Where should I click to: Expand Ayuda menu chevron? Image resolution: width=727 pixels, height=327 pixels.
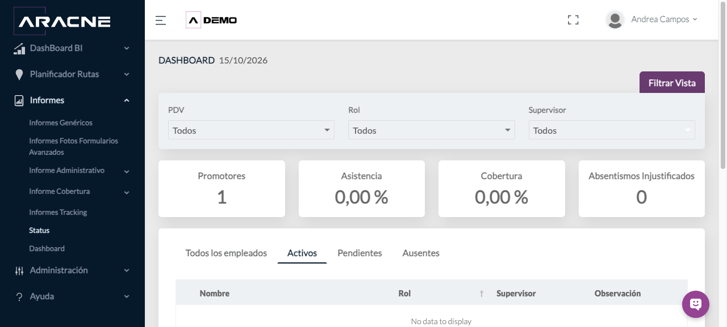click(127, 296)
